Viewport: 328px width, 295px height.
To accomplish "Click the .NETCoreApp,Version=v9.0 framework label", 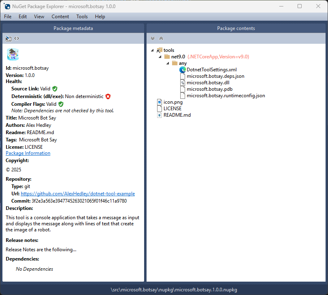I will coord(218,57).
